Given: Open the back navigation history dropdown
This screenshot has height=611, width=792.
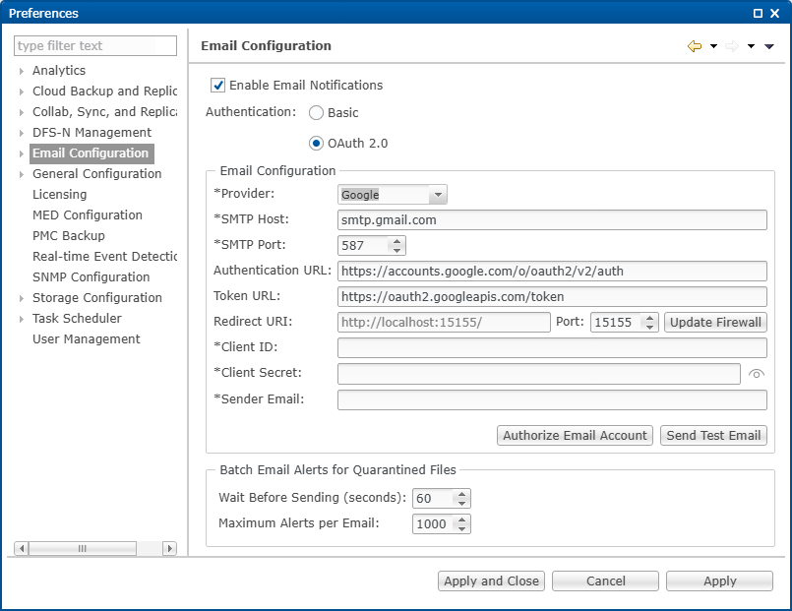Looking at the screenshot, I should 712,46.
